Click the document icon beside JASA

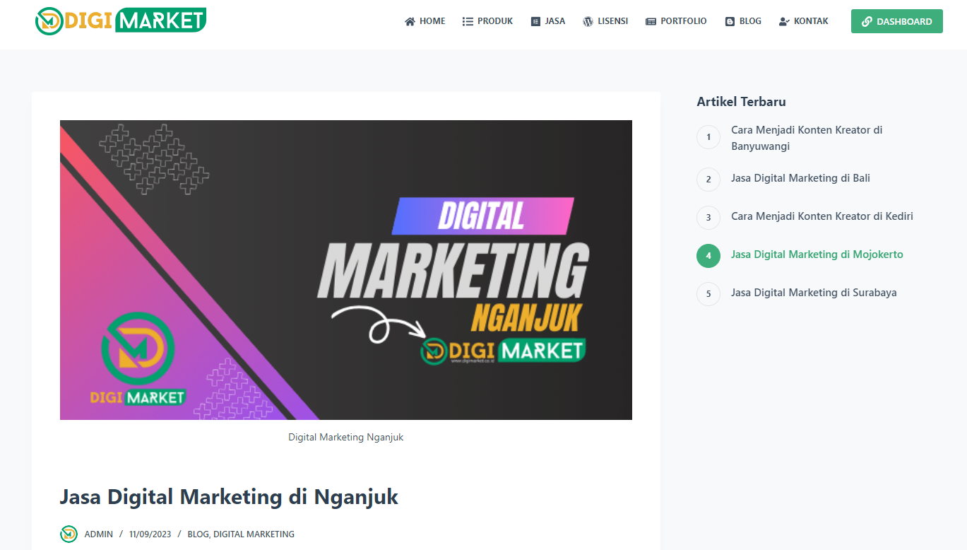[x=535, y=21]
